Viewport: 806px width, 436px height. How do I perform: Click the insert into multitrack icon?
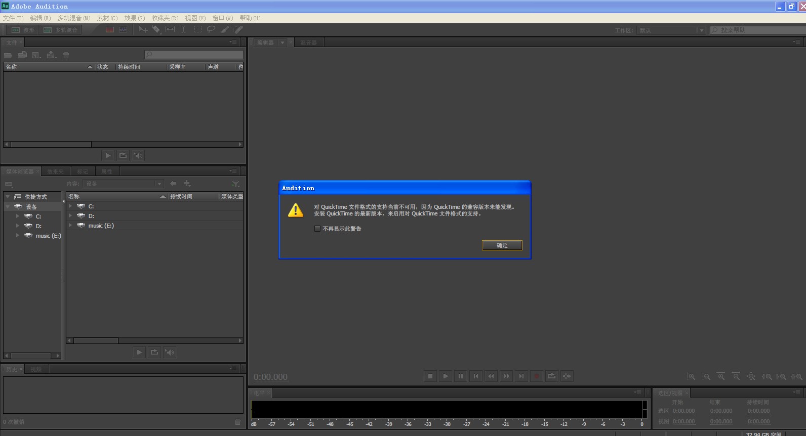[51, 55]
